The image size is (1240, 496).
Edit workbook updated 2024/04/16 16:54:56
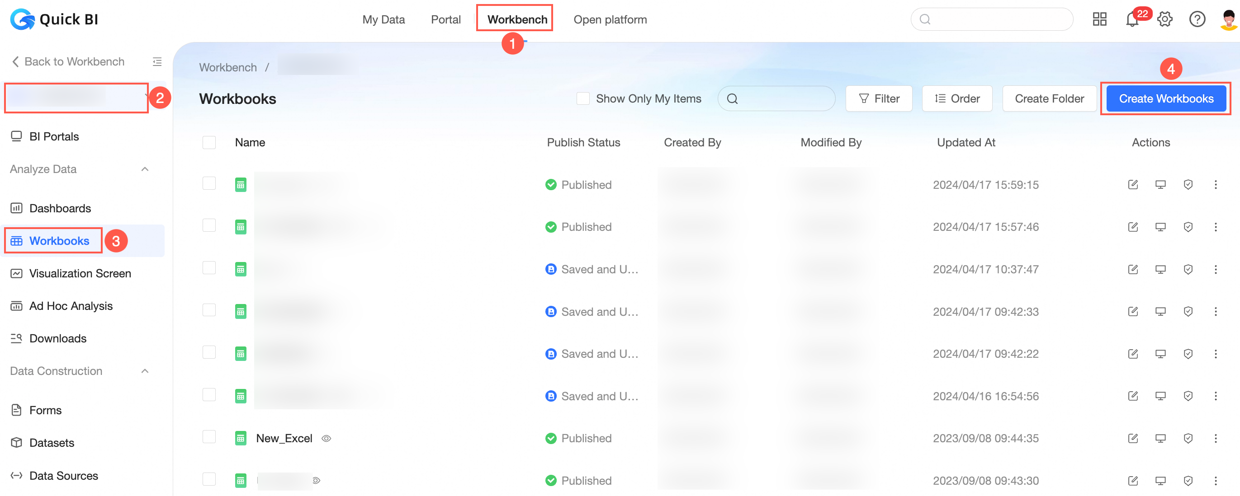1133,396
